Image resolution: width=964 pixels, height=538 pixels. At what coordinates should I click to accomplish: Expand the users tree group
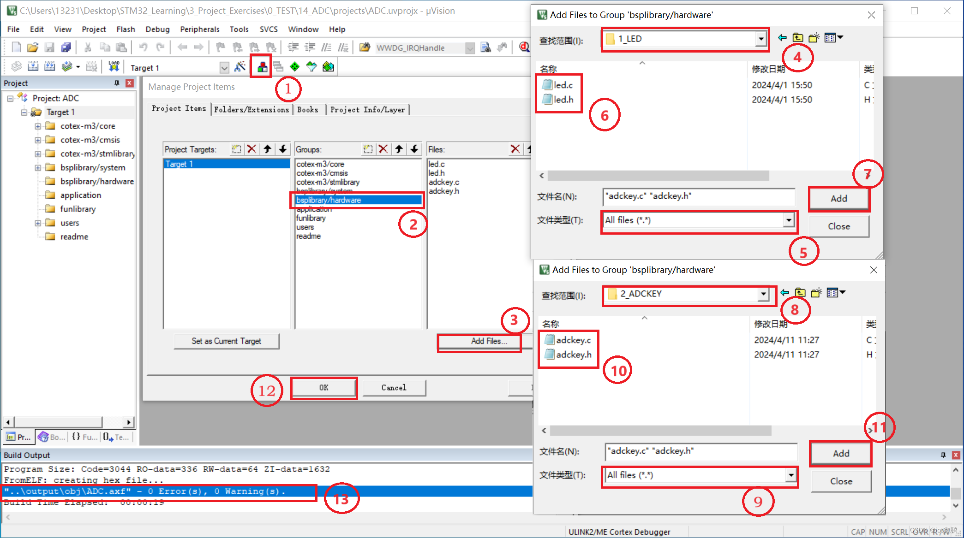tap(38, 223)
